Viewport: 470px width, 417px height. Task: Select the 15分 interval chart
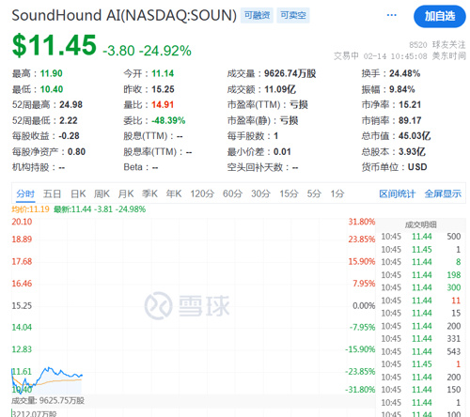coord(289,193)
